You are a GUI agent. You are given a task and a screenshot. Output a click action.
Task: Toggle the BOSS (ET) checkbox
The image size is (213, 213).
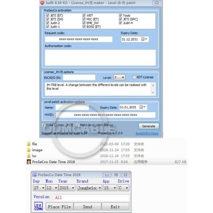coord(84,26)
